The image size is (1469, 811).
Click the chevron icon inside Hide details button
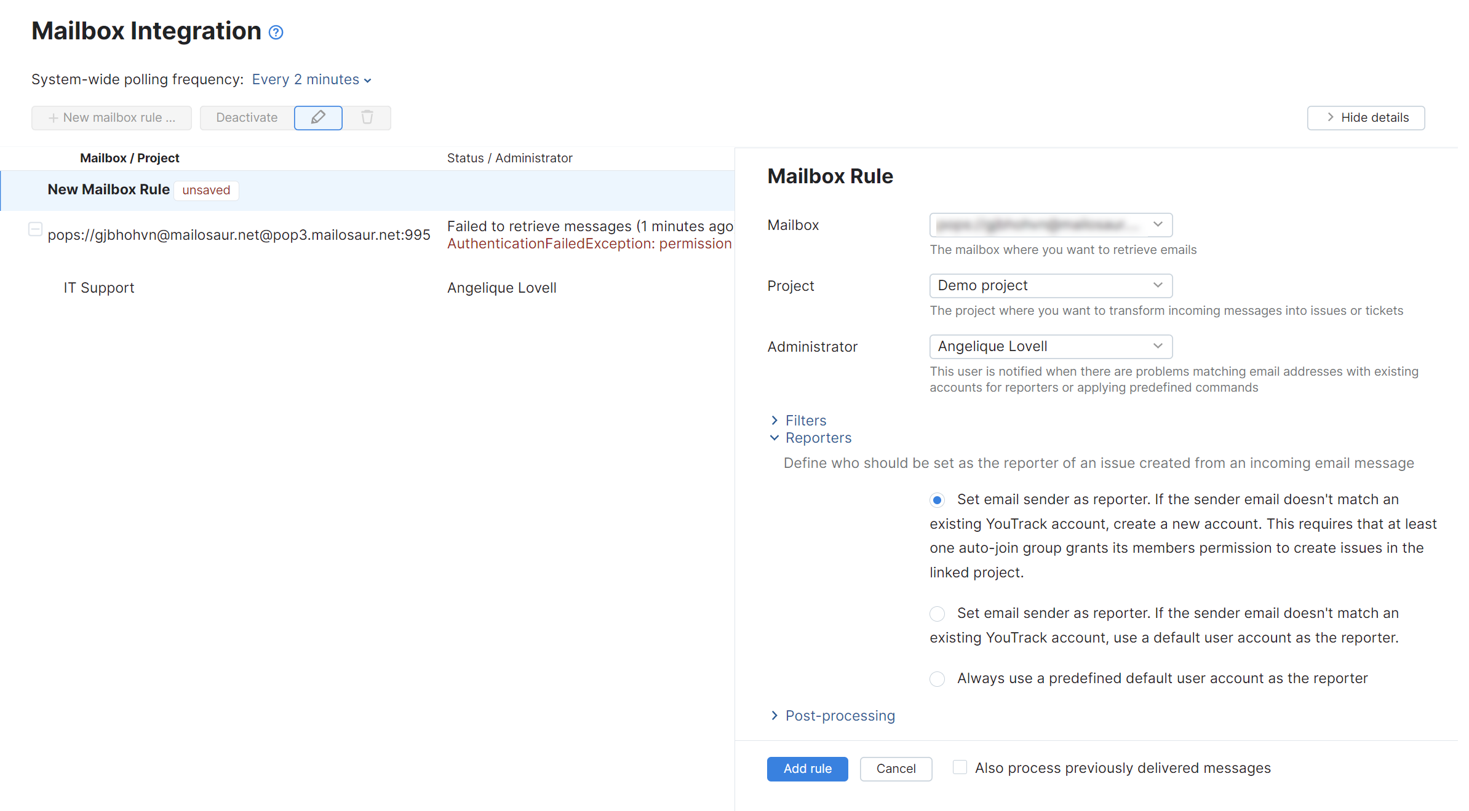(x=1330, y=117)
